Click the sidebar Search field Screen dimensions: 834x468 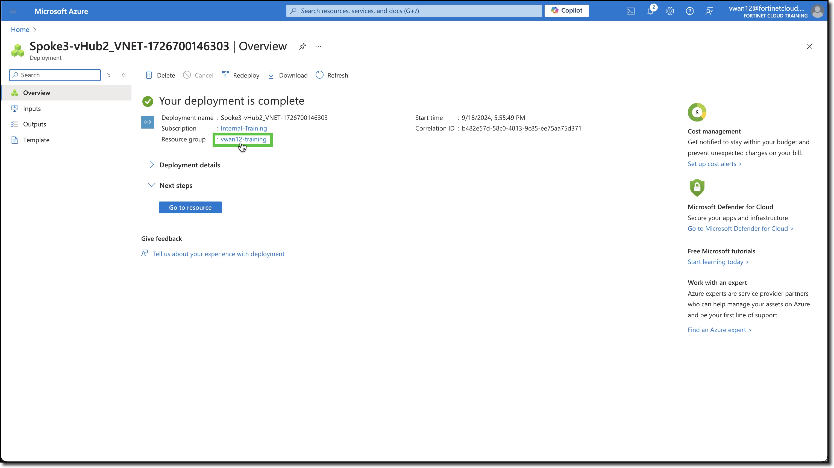(x=55, y=75)
